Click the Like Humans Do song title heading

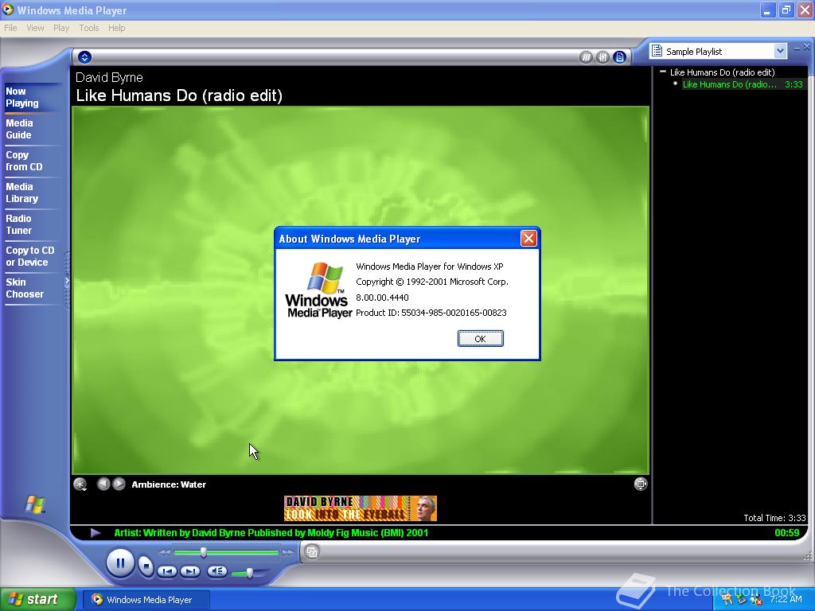179,95
